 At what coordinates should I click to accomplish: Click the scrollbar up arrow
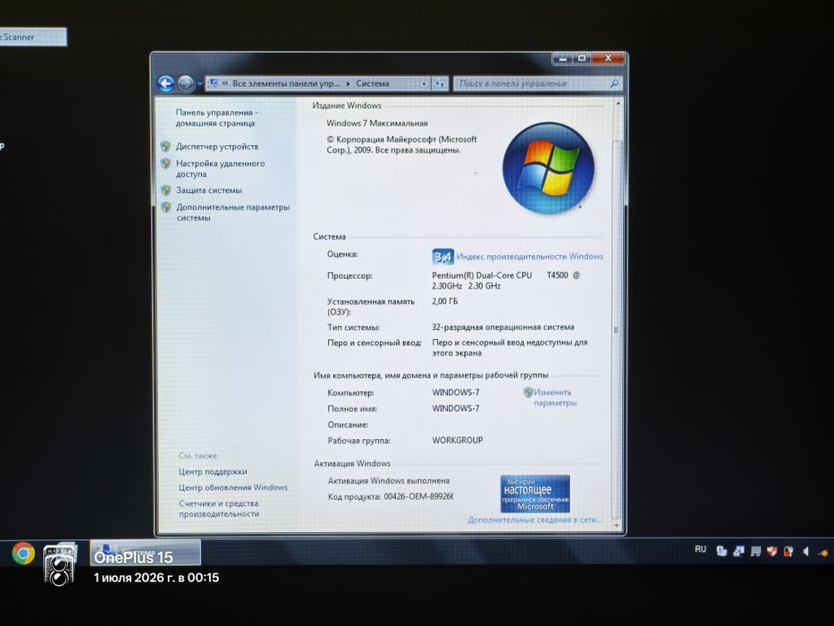[617, 104]
